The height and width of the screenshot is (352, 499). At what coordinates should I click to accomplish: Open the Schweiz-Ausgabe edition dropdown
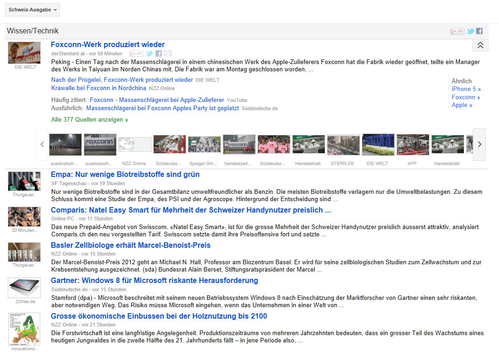(x=32, y=10)
